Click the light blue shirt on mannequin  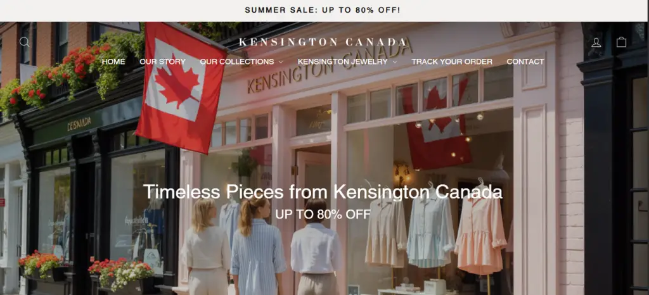430,227
